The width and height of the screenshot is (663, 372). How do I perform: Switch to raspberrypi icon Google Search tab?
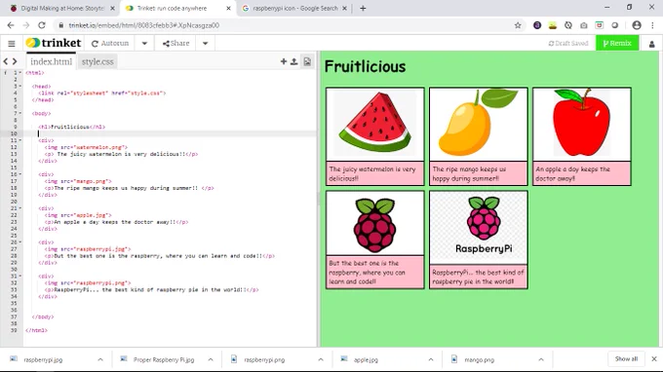[294, 8]
